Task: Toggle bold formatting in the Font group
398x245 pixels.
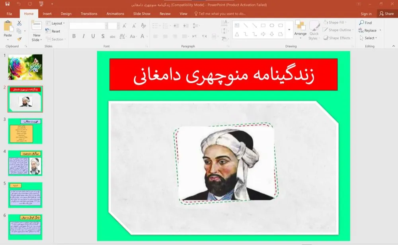Action: pyautogui.click(x=74, y=36)
